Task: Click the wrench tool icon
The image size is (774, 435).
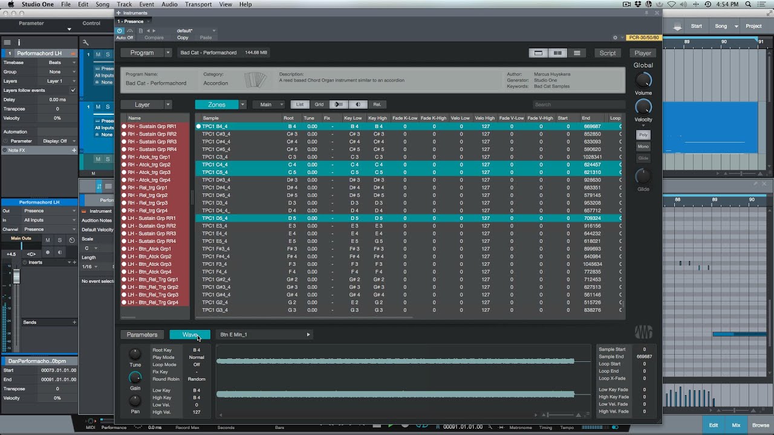Action: (86, 42)
